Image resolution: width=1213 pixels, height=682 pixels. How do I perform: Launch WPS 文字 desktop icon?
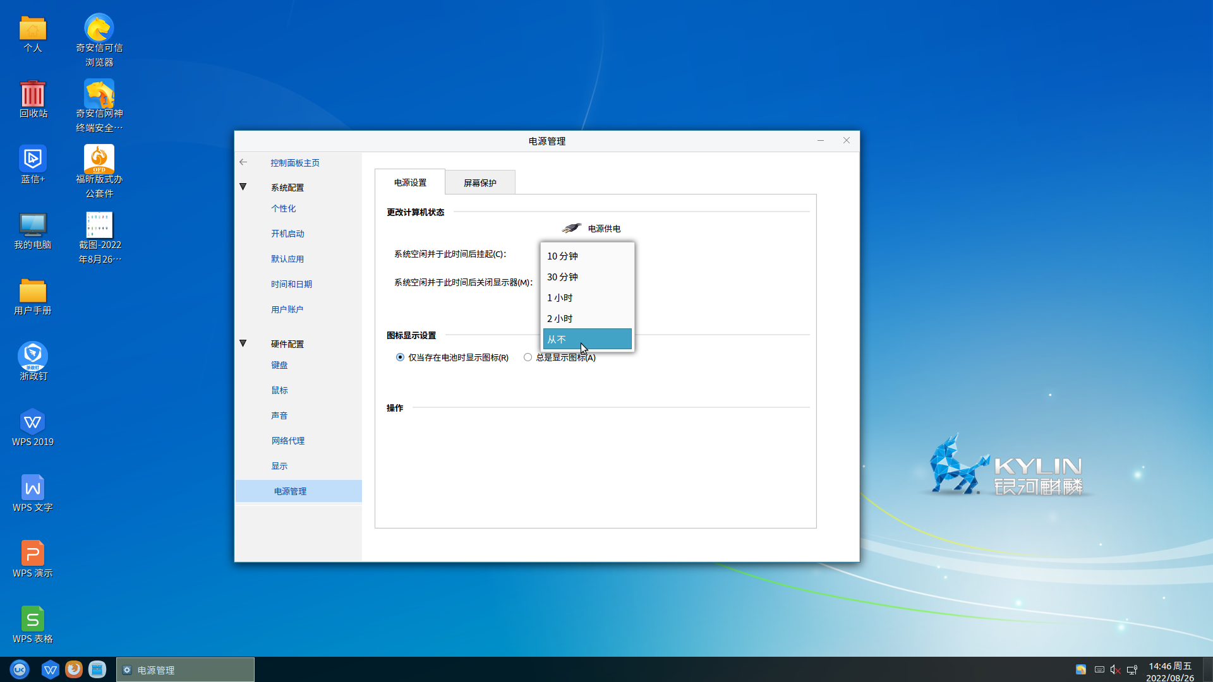[33, 488]
